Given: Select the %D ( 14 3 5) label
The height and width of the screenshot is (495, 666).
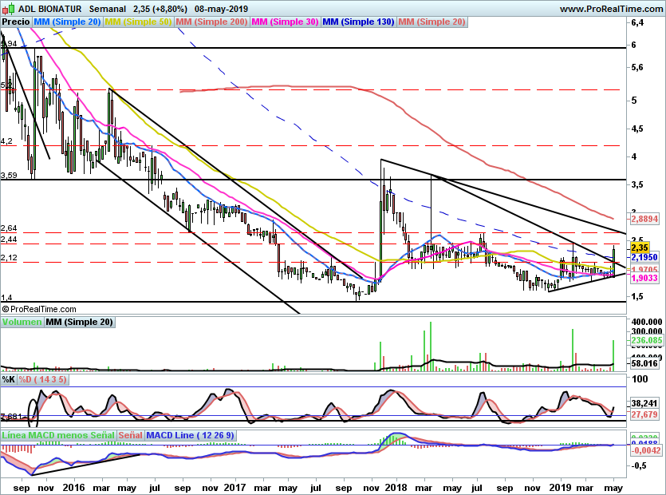Looking at the screenshot, I should tap(42, 379).
